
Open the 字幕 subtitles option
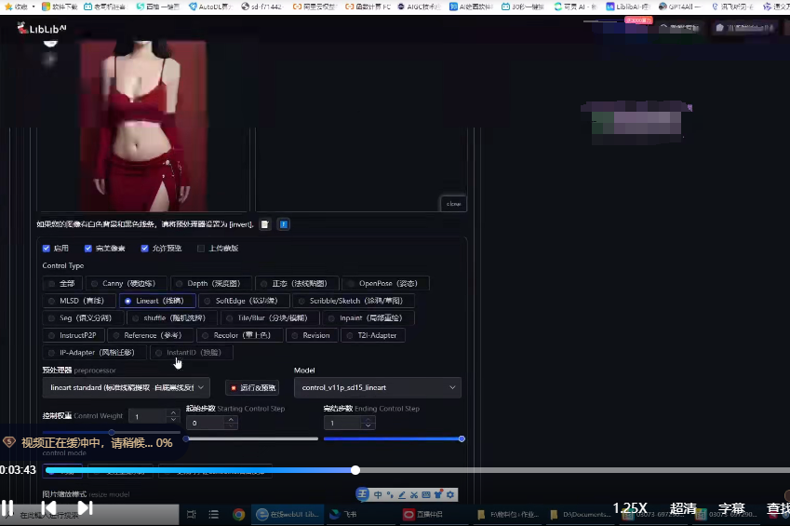(x=731, y=507)
